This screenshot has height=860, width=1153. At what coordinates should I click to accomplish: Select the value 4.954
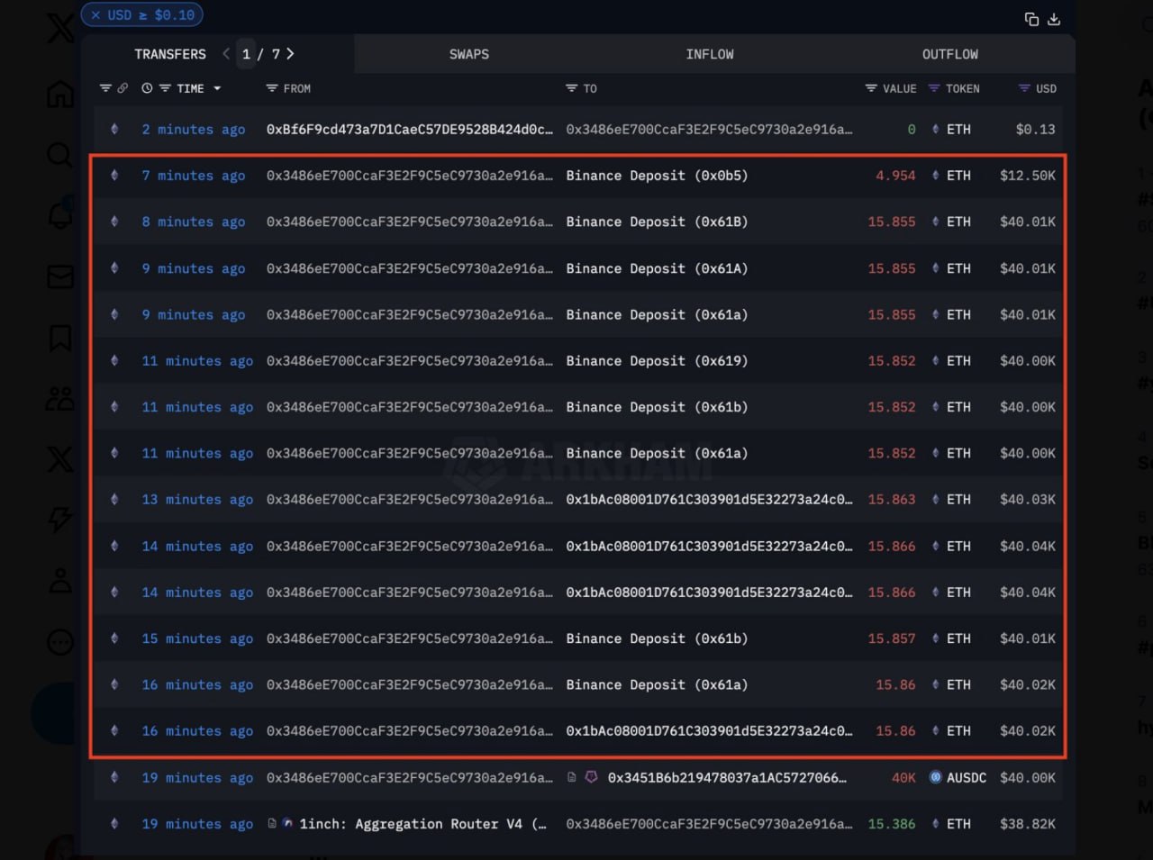click(895, 176)
